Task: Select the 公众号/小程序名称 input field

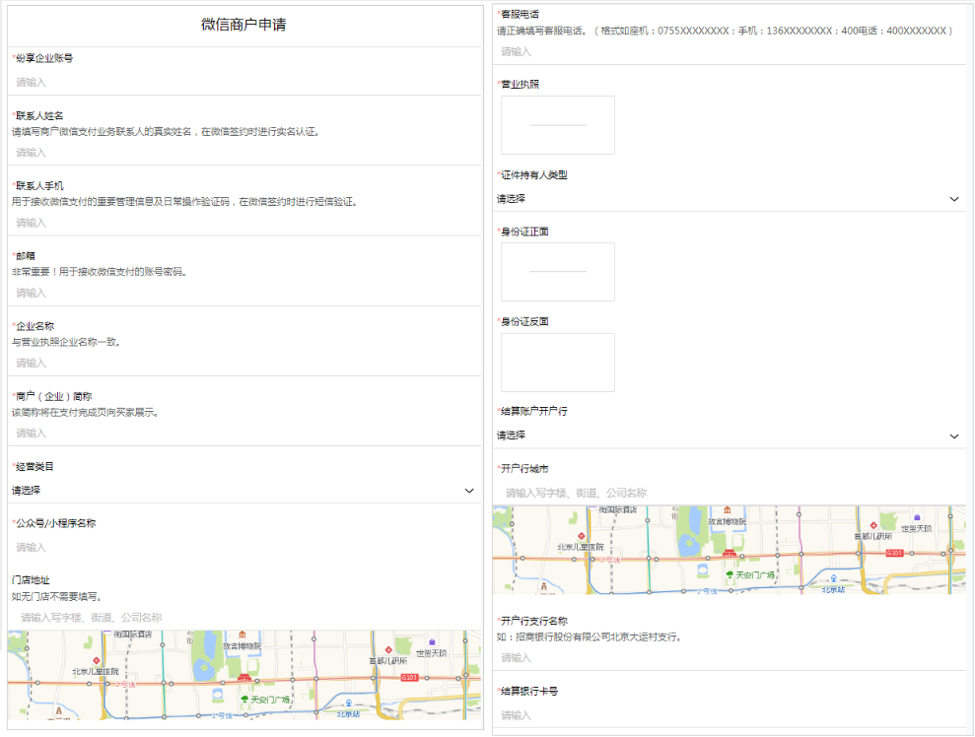Action: click(244, 548)
